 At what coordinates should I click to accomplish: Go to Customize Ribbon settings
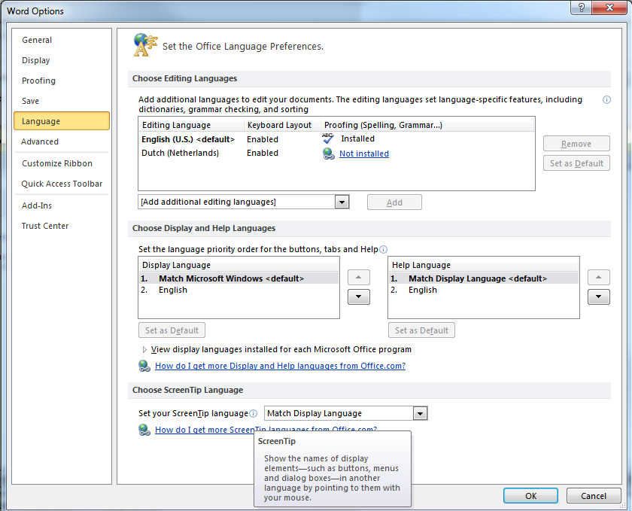(x=57, y=163)
